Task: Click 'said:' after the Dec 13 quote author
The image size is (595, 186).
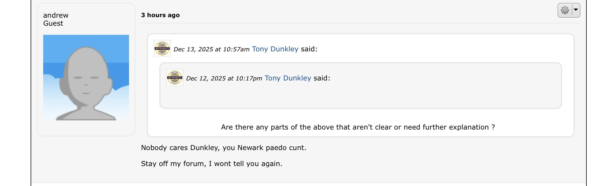Action: coord(309,49)
